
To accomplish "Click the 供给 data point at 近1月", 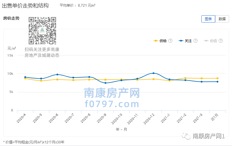I will click(218, 78).
